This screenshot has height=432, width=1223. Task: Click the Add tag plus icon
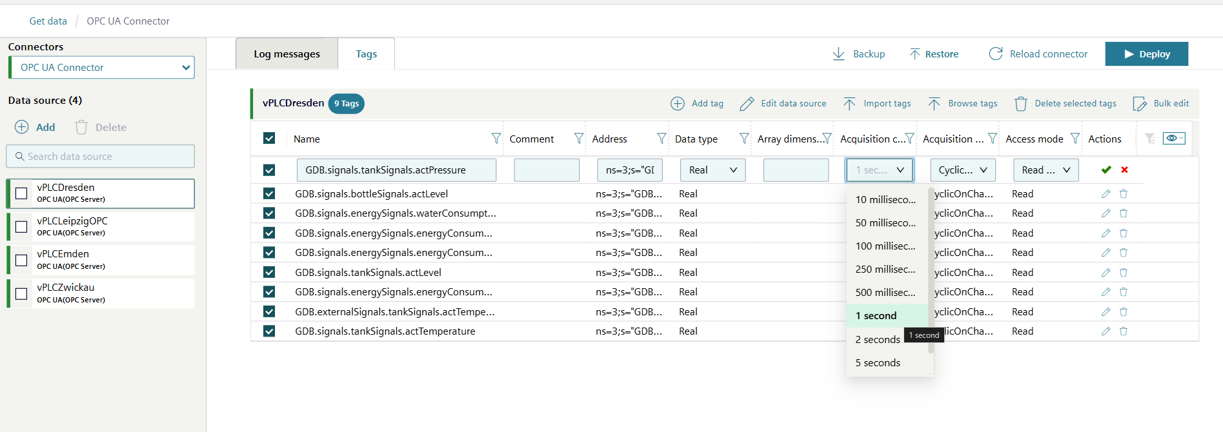click(678, 104)
